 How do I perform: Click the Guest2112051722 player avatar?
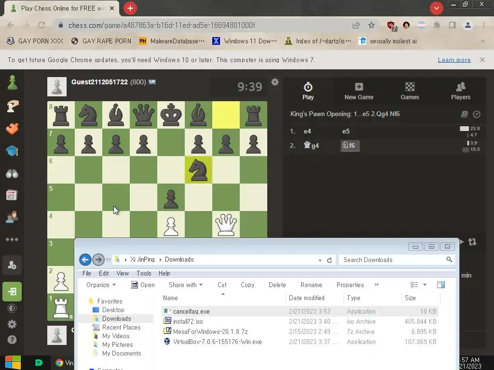pyautogui.click(x=57, y=87)
